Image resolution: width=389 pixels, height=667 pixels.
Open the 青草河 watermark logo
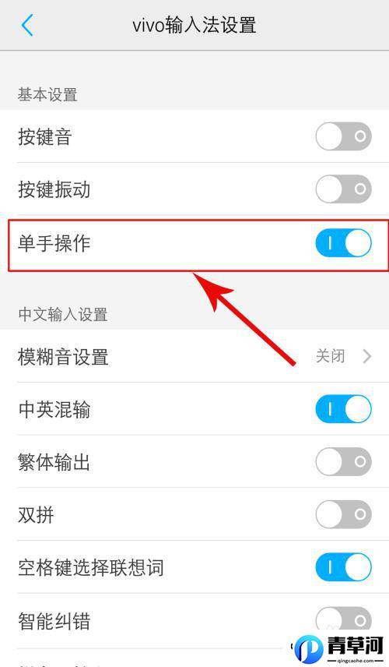pyautogui.click(x=339, y=649)
